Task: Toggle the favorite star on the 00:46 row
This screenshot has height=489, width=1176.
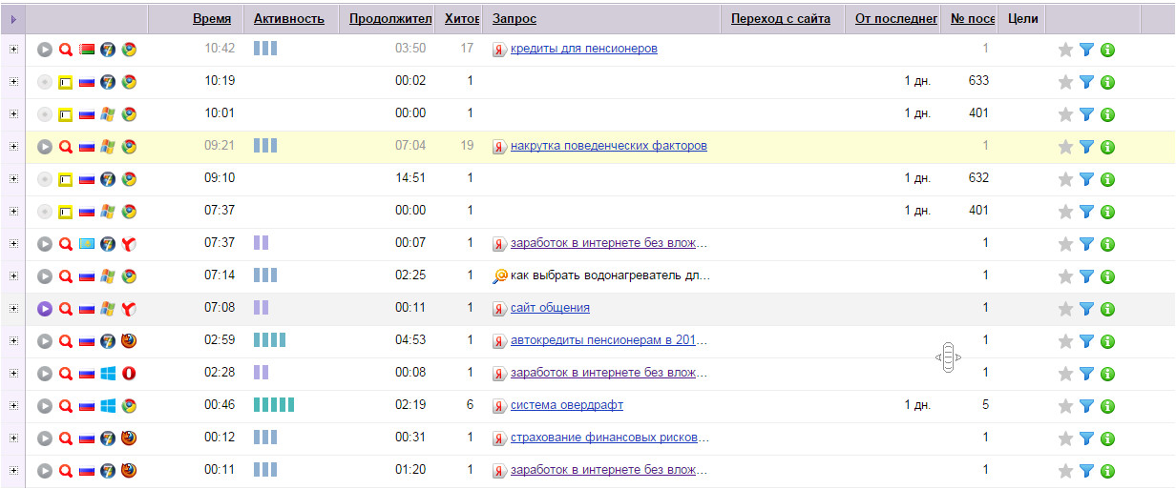Action: coord(1066,406)
